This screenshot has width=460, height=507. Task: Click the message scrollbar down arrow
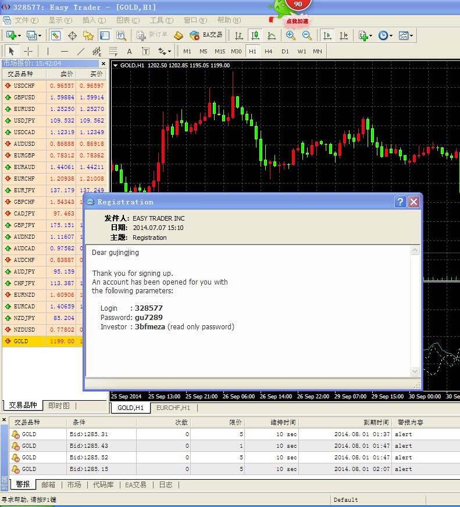(415, 371)
